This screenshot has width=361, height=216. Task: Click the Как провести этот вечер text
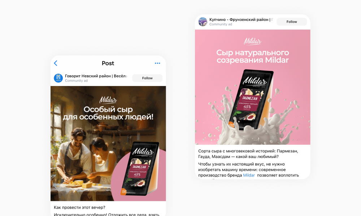(79, 207)
